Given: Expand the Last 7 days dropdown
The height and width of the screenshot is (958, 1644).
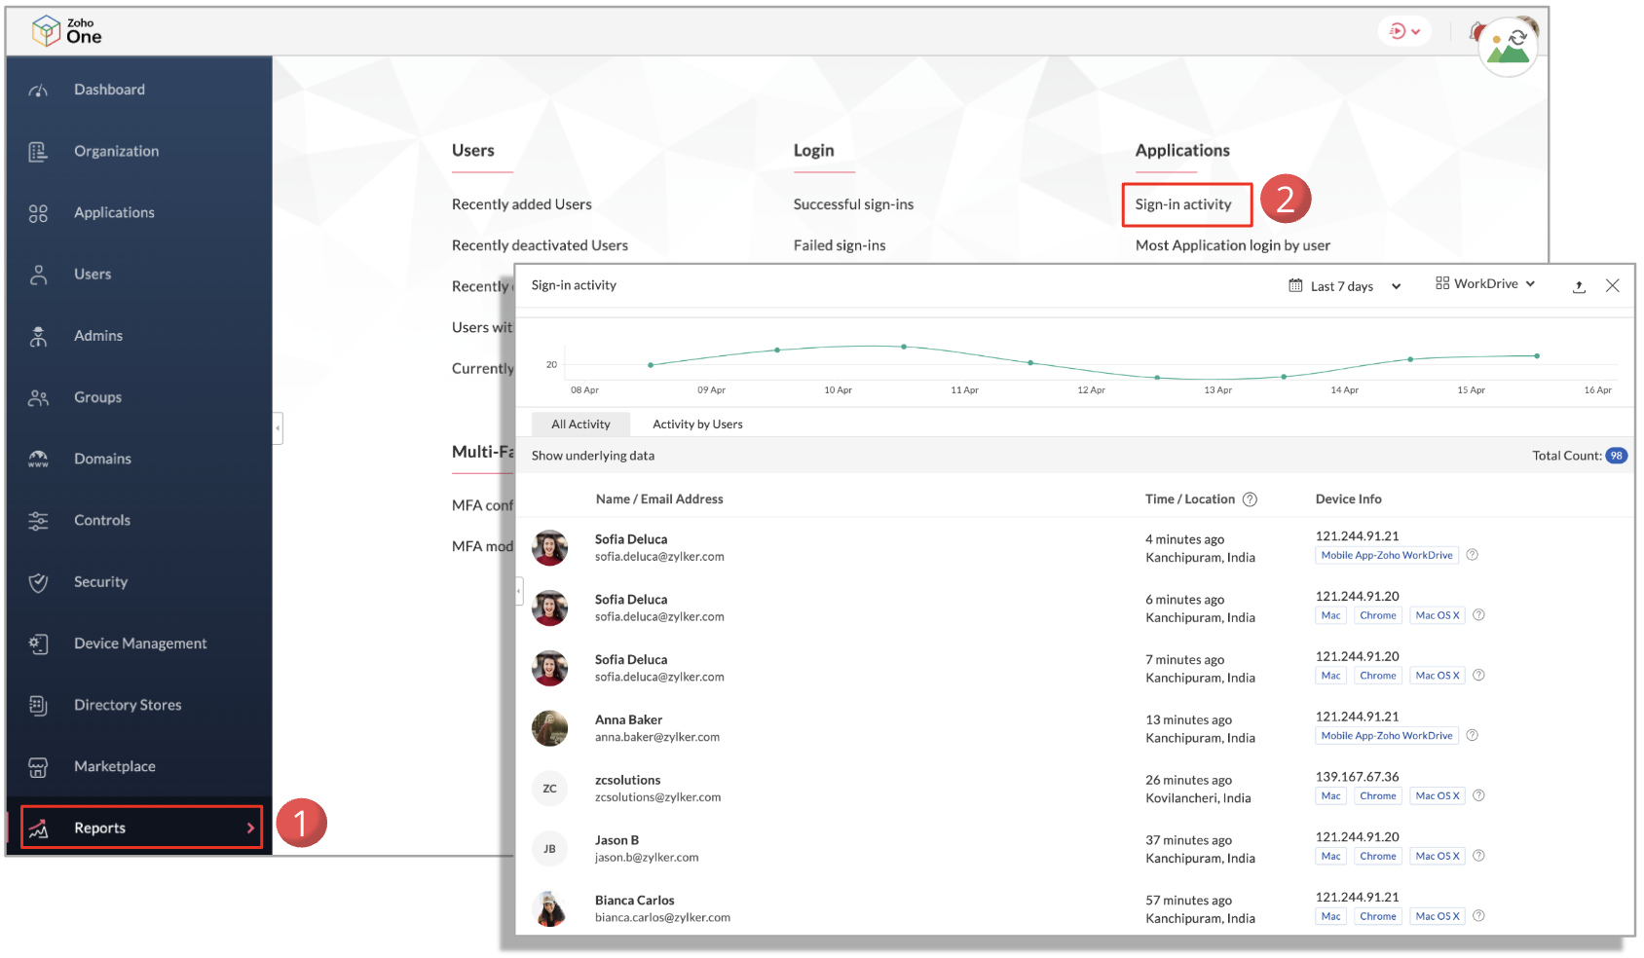Looking at the screenshot, I should (x=1345, y=286).
